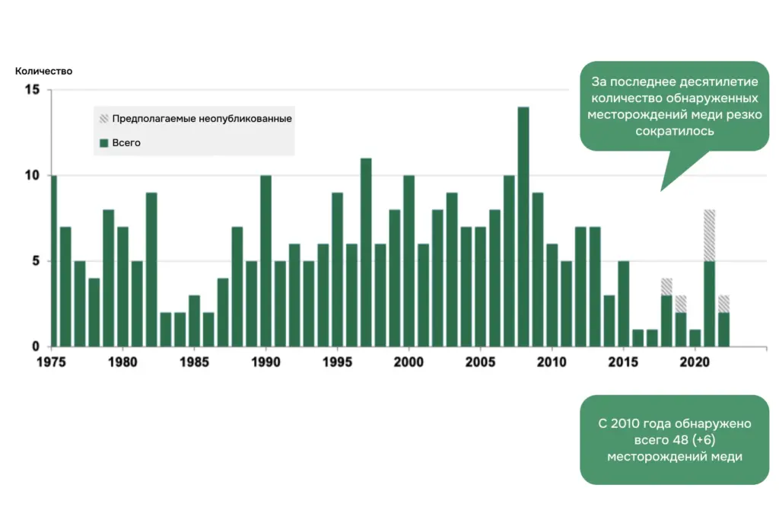
Task: Select the solid green 'Всего' legend square
Action: click(x=104, y=142)
